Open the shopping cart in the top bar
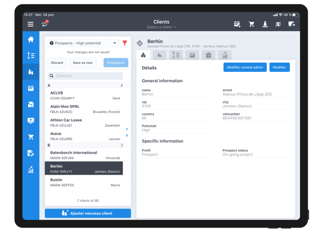Viewport: 322px width, 232px height. coord(251,24)
